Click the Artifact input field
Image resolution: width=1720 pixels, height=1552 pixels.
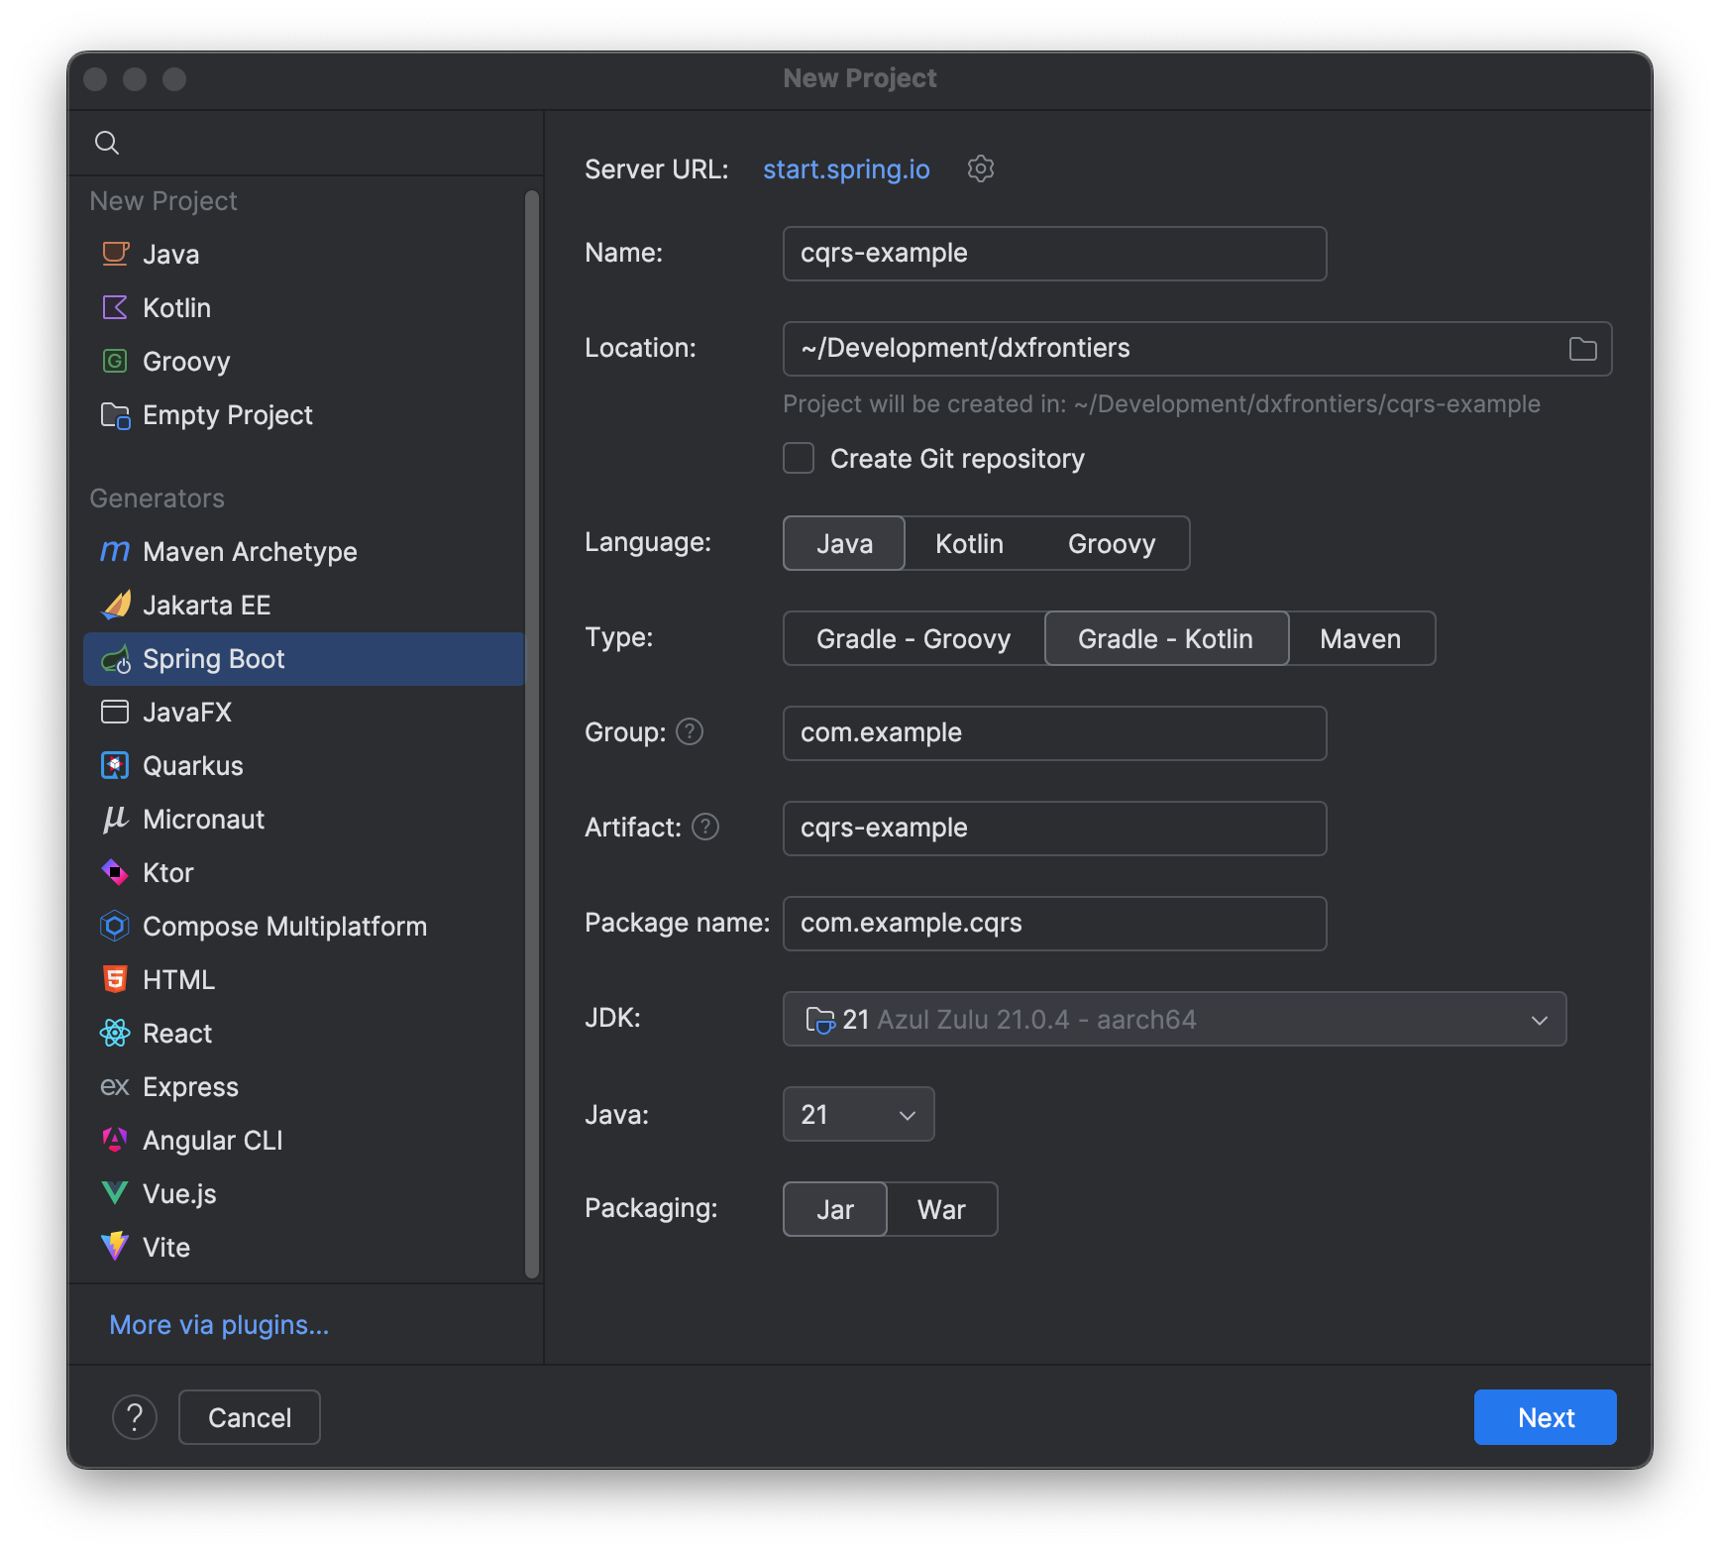tap(1054, 829)
